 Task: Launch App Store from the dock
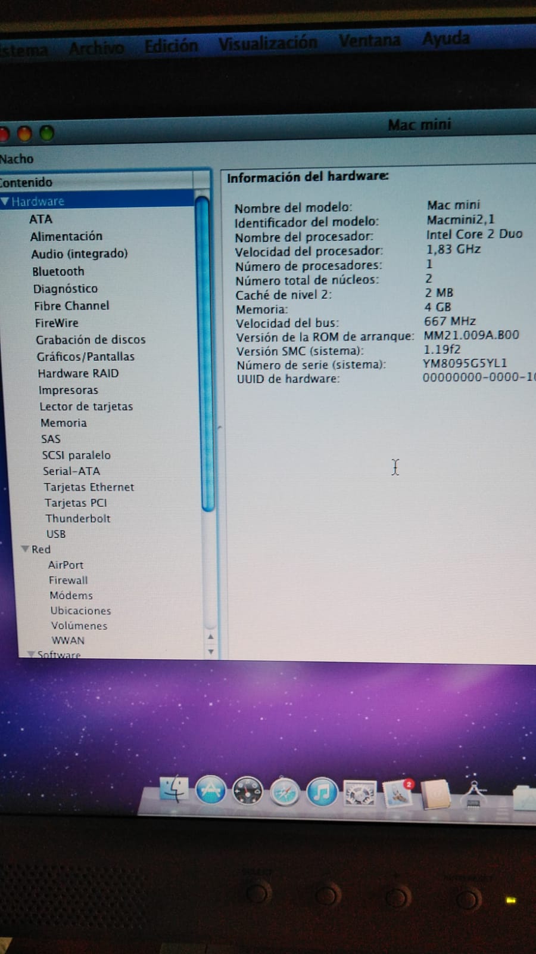[x=211, y=791]
